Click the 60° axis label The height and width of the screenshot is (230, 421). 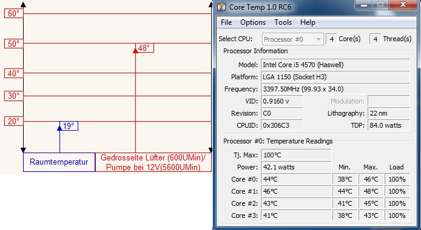coord(14,13)
